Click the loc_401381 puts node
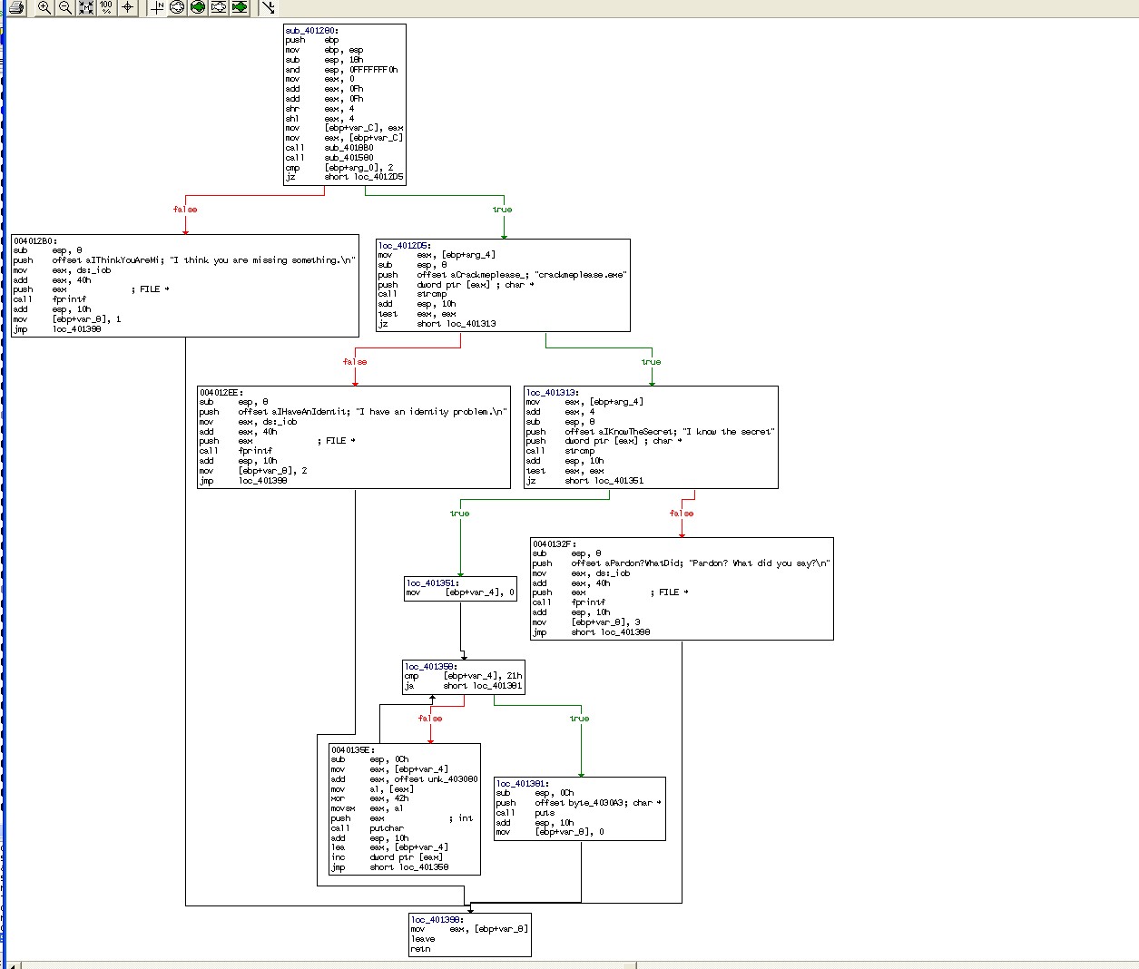The height and width of the screenshot is (969, 1139). pyautogui.click(x=580, y=808)
